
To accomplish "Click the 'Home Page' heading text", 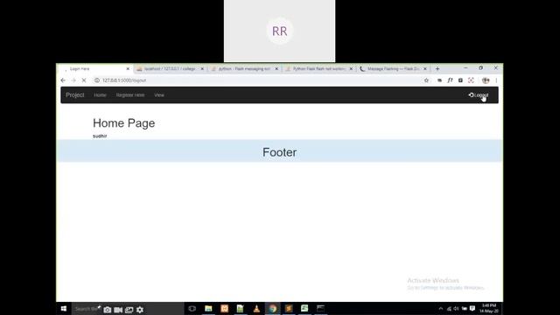I will click(124, 123).
